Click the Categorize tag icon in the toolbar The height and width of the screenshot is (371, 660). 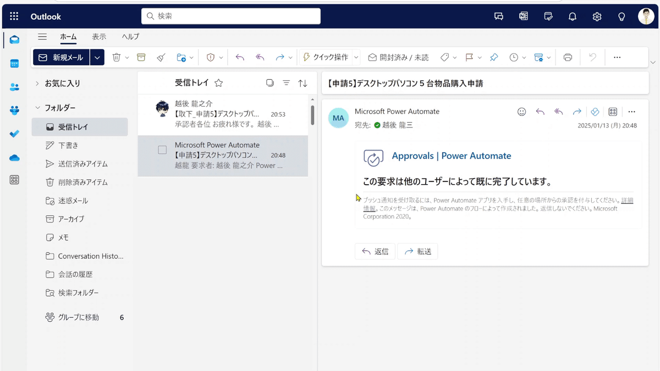(445, 57)
